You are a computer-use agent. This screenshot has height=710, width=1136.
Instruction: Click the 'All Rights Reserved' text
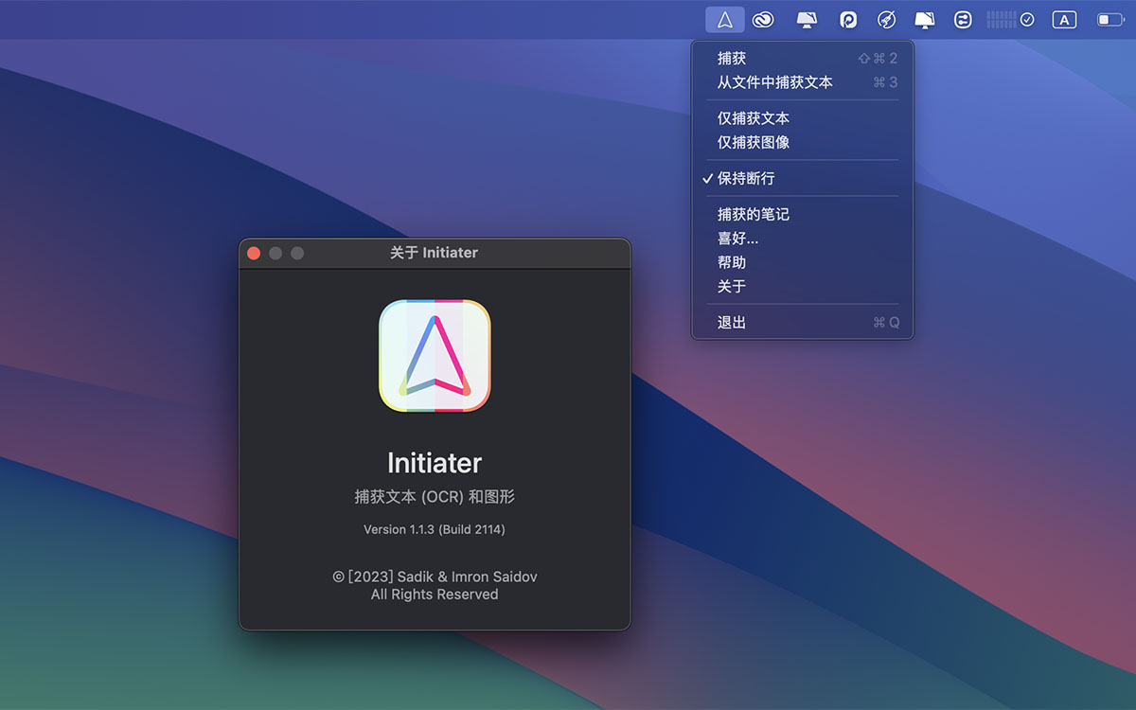tap(435, 595)
